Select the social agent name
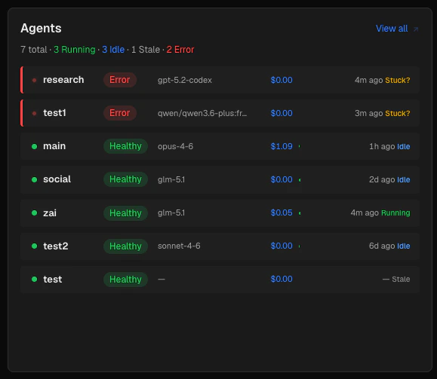The image size is (437, 379). (x=57, y=179)
